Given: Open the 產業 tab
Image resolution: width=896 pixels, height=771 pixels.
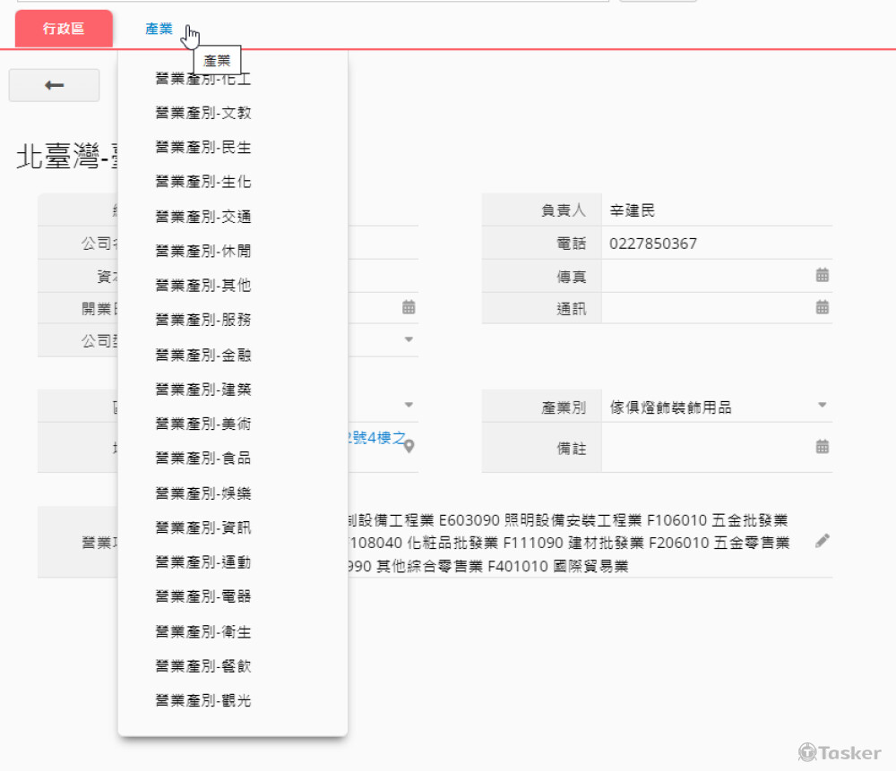Looking at the screenshot, I should 159,29.
